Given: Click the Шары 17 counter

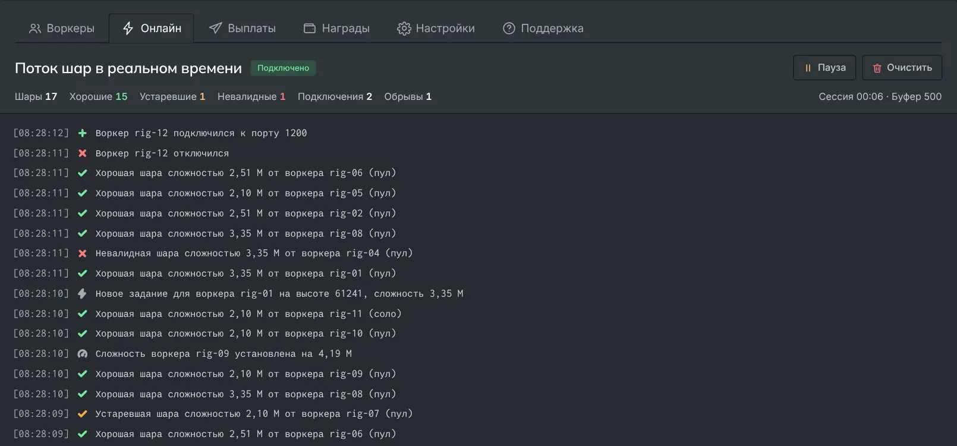Looking at the screenshot, I should click(x=36, y=96).
